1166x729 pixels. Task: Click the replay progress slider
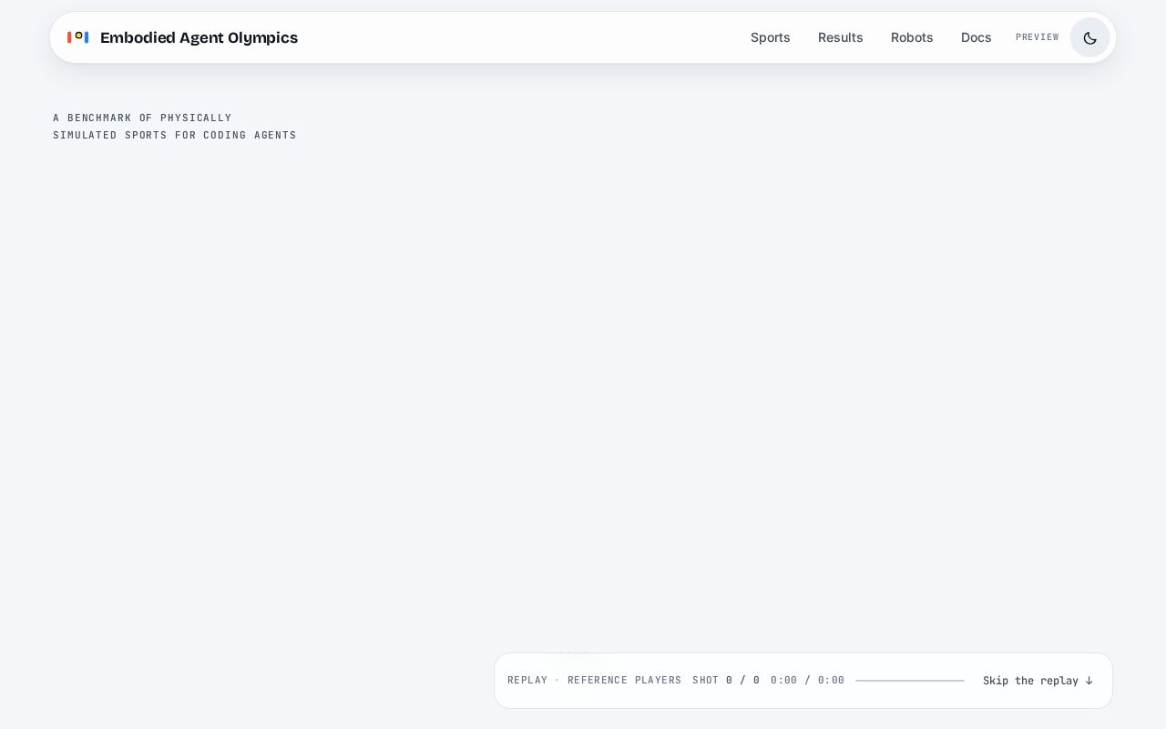coord(910,681)
